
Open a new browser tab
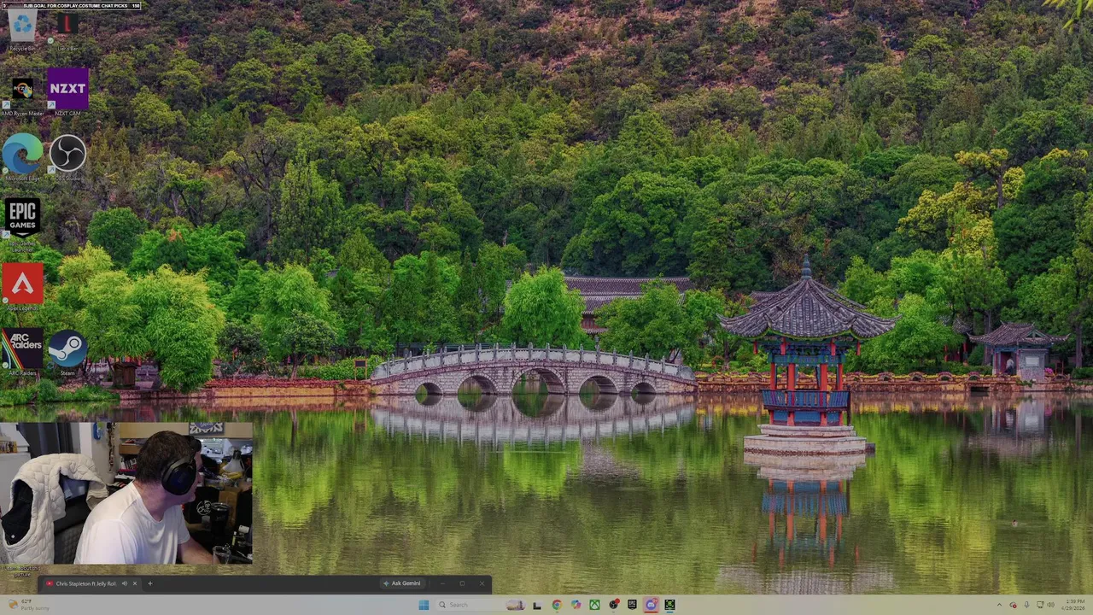[x=149, y=583]
